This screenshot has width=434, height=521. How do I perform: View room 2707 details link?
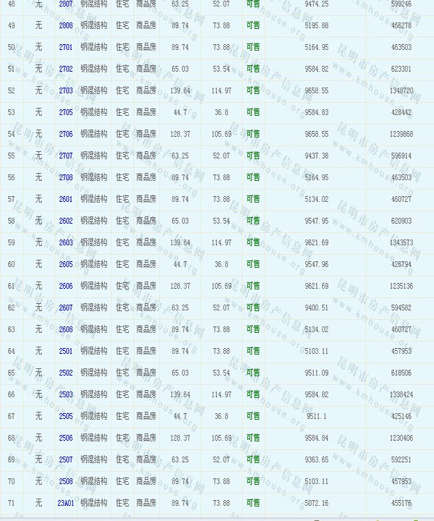pyautogui.click(x=66, y=156)
